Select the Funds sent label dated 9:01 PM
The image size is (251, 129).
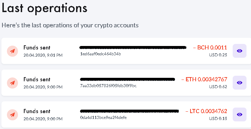point(37,47)
